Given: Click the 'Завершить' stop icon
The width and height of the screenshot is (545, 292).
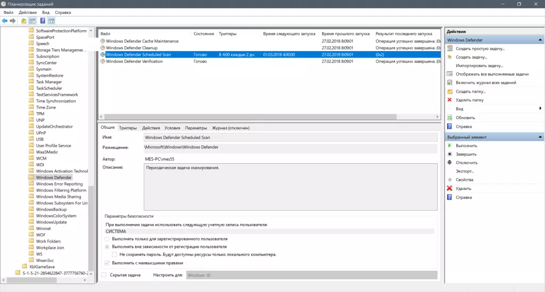Looking at the screenshot, I should [450, 154].
